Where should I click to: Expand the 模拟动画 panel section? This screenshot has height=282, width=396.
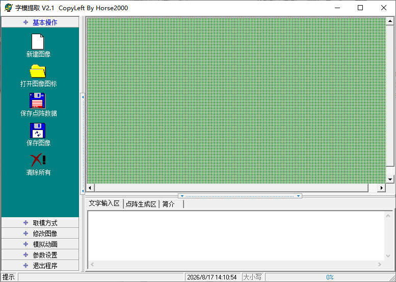click(x=40, y=244)
